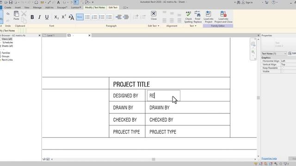Image resolution: width=296 pixels, height=166 pixels.
Task: Click Load into Project
Action: click(x=209, y=17)
